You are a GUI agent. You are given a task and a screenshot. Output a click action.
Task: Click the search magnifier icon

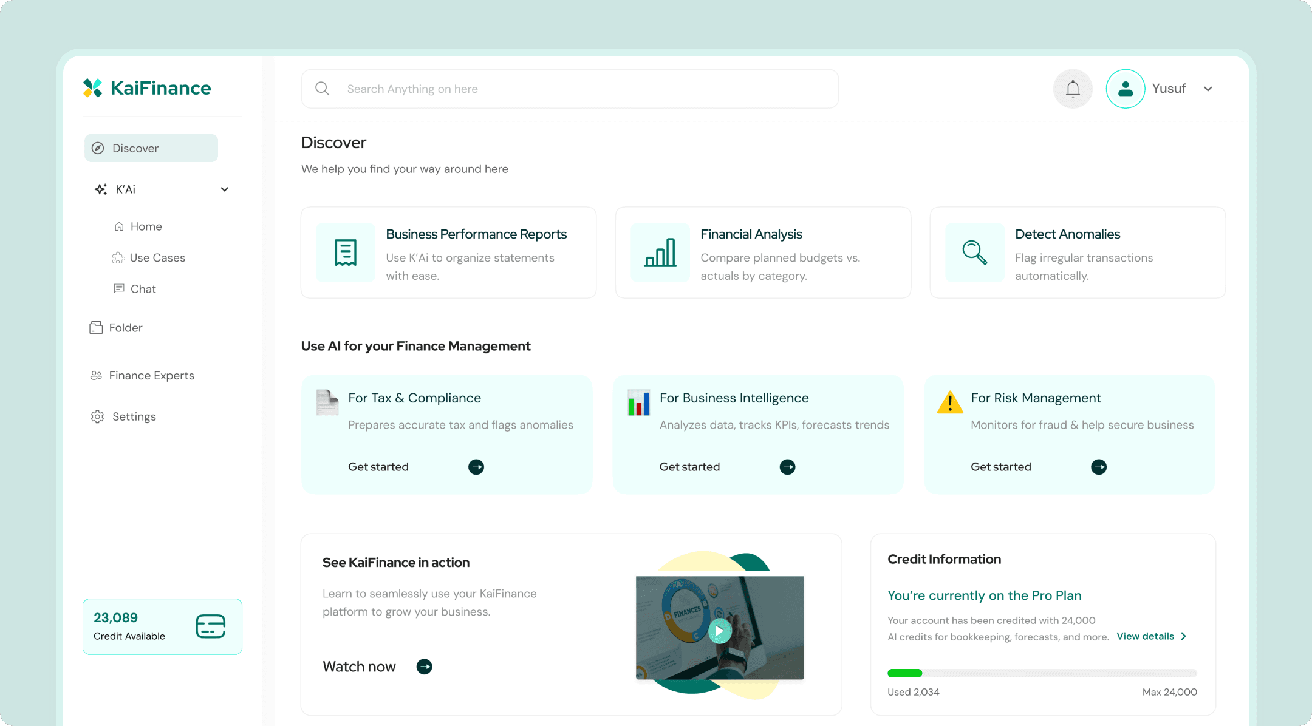(x=322, y=88)
